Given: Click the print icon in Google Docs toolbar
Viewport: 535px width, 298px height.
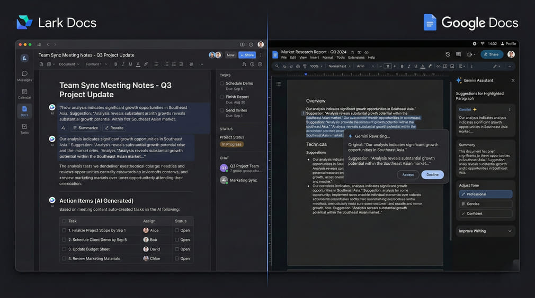Looking at the screenshot, I should pyautogui.click(x=298, y=67).
